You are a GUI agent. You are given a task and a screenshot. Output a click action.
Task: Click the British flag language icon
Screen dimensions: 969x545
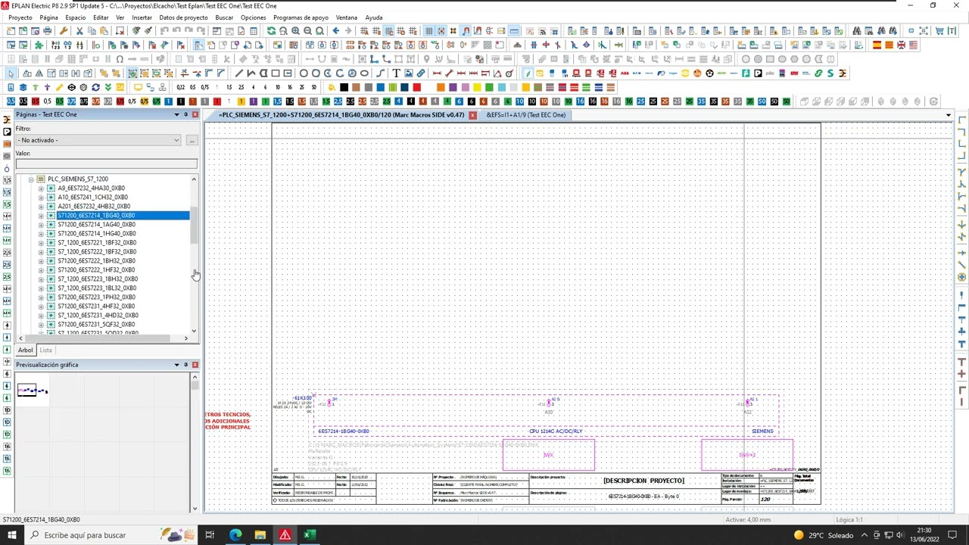pyautogui.click(x=901, y=45)
